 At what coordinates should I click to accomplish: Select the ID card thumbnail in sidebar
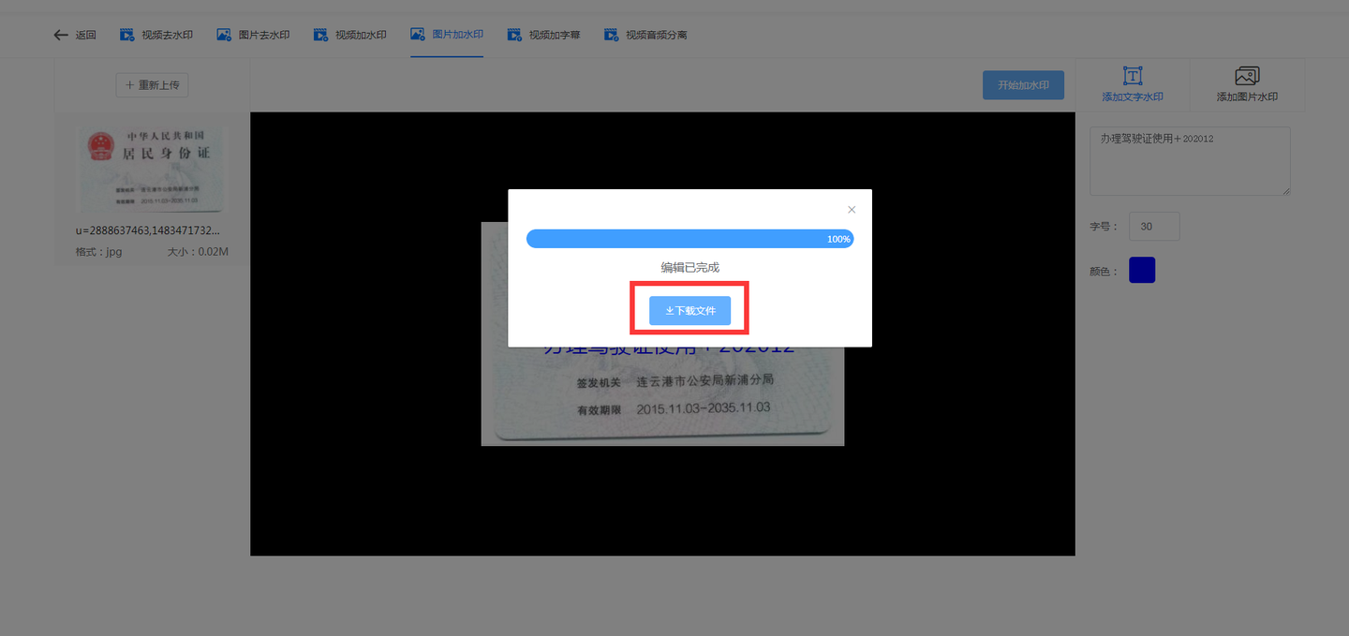pos(152,170)
